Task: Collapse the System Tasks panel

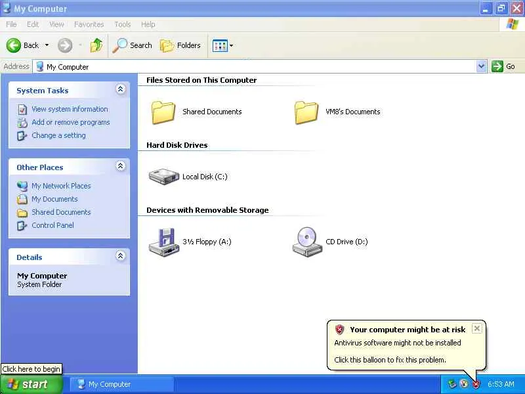Action: pos(121,89)
